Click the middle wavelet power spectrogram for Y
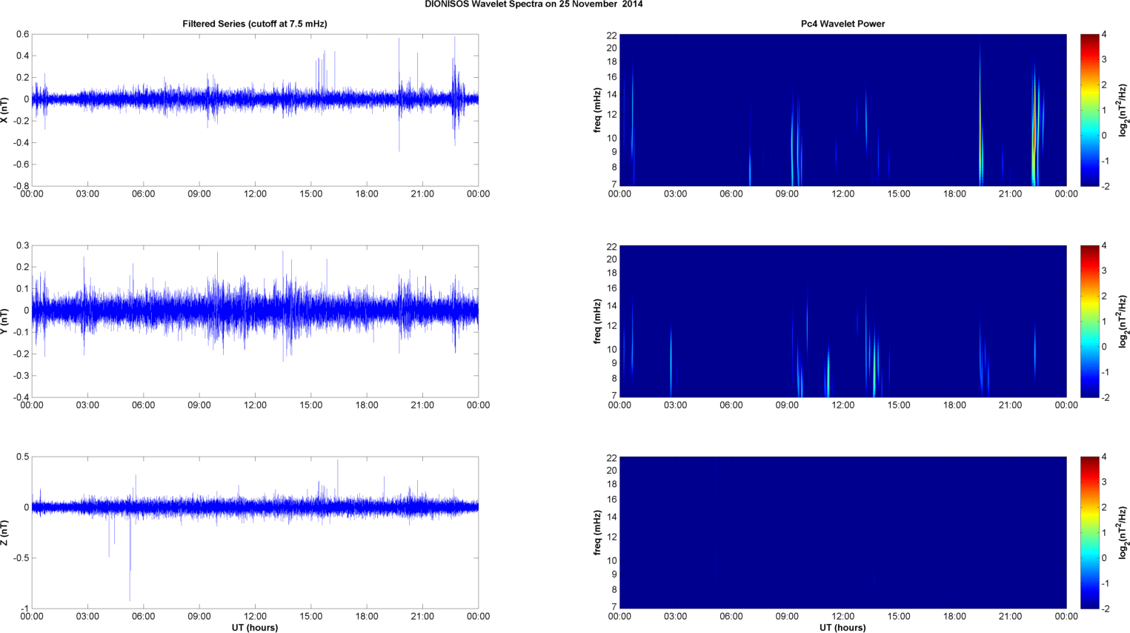The width and height of the screenshot is (1130, 633). click(x=842, y=321)
